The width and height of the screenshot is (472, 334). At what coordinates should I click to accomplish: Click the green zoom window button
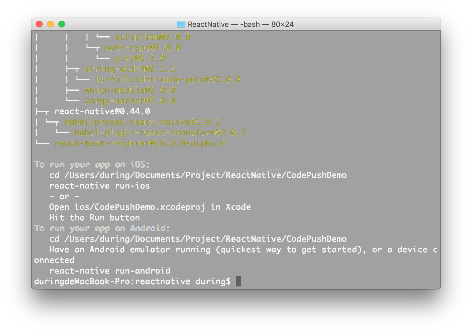pyautogui.click(x=62, y=24)
